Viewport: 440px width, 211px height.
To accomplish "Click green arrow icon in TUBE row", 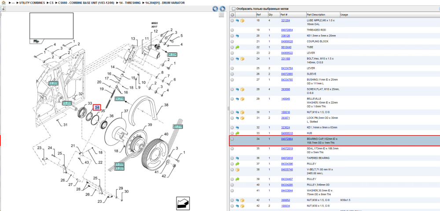I will [x=237, y=47].
